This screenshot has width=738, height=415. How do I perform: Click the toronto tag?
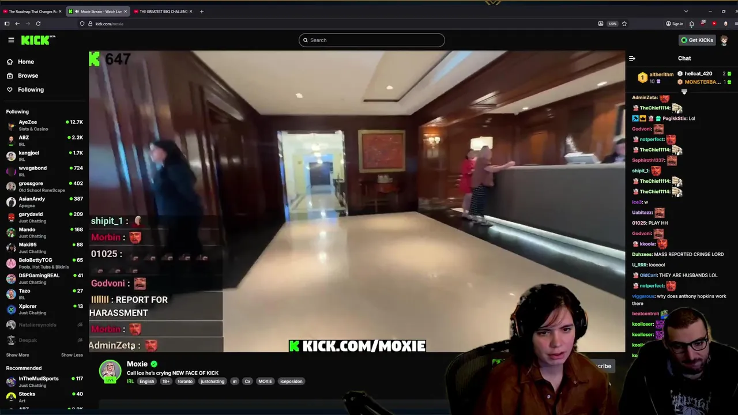[x=185, y=382]
